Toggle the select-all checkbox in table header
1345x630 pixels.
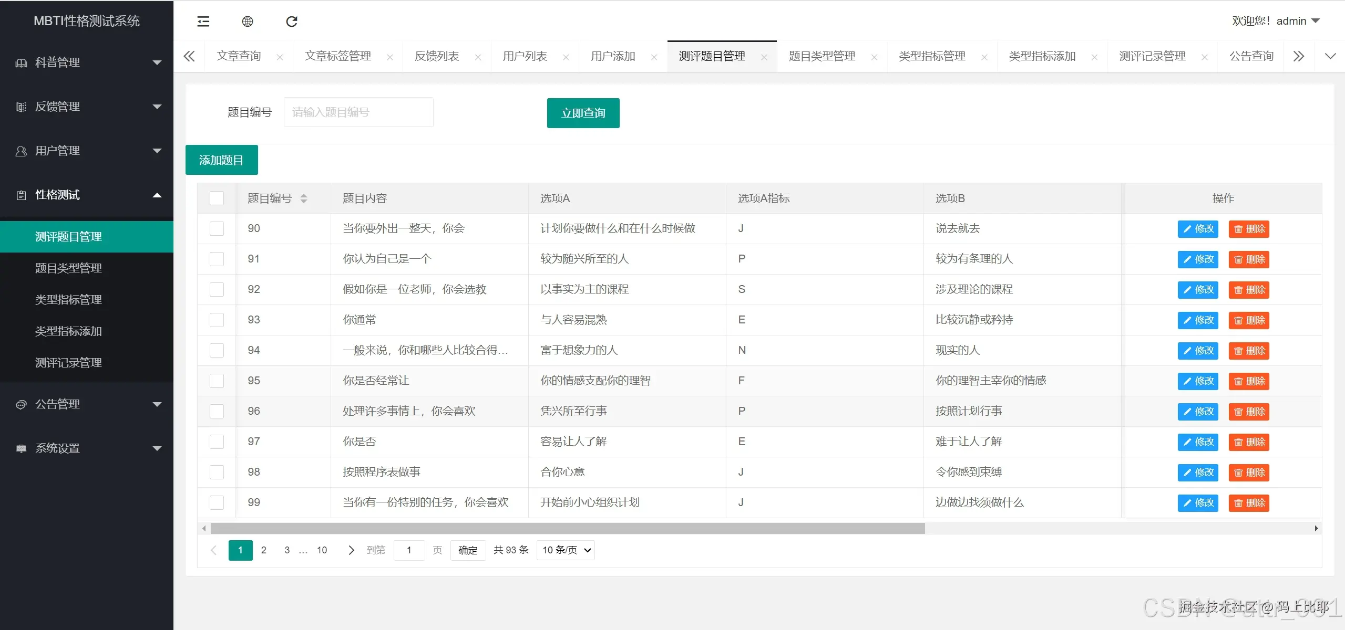point(217,198)
